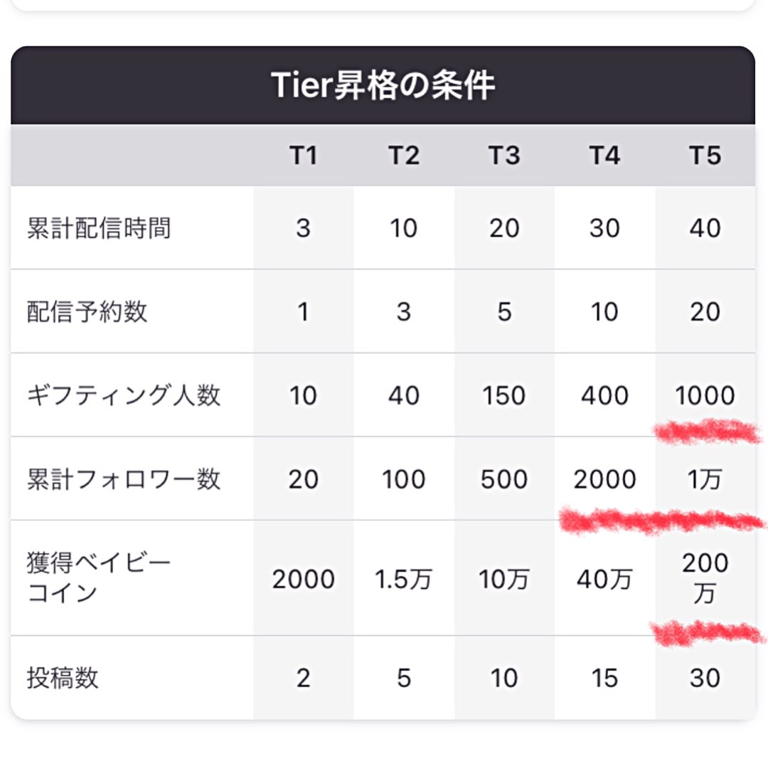Image resolution: width=768 pixels, height=768 pixels.
Task: Select the 200万 coin cell under T5
Action: coord(705,578)
